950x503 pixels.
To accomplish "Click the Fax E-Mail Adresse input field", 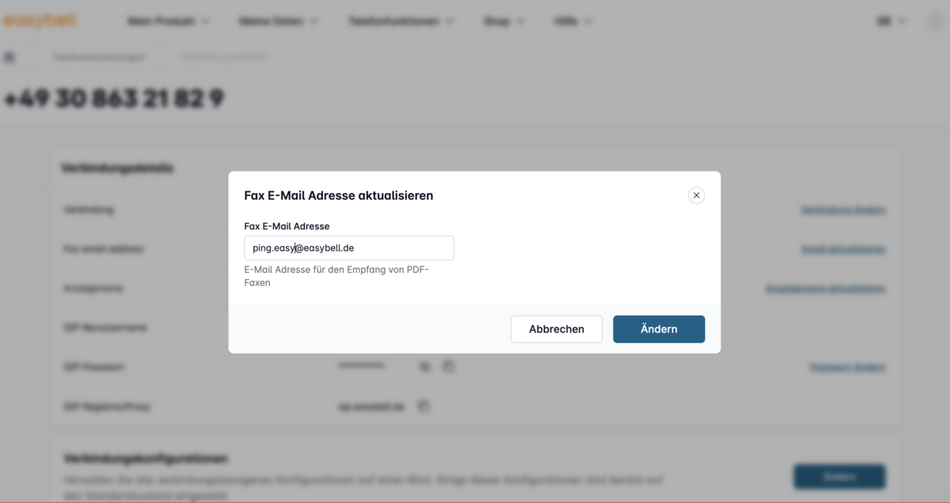I will tap(348, 248).
